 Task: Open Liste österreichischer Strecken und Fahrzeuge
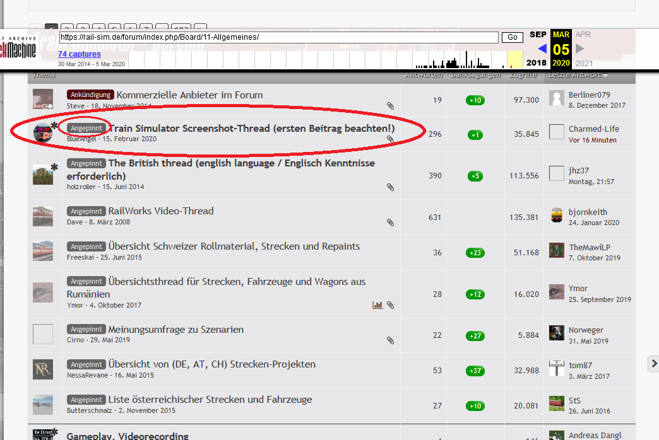(x=210, y=400)
